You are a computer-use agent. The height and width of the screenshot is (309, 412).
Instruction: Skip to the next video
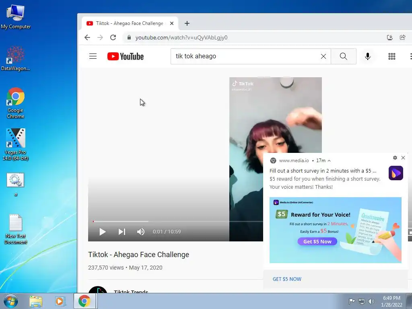click(122, 232)
